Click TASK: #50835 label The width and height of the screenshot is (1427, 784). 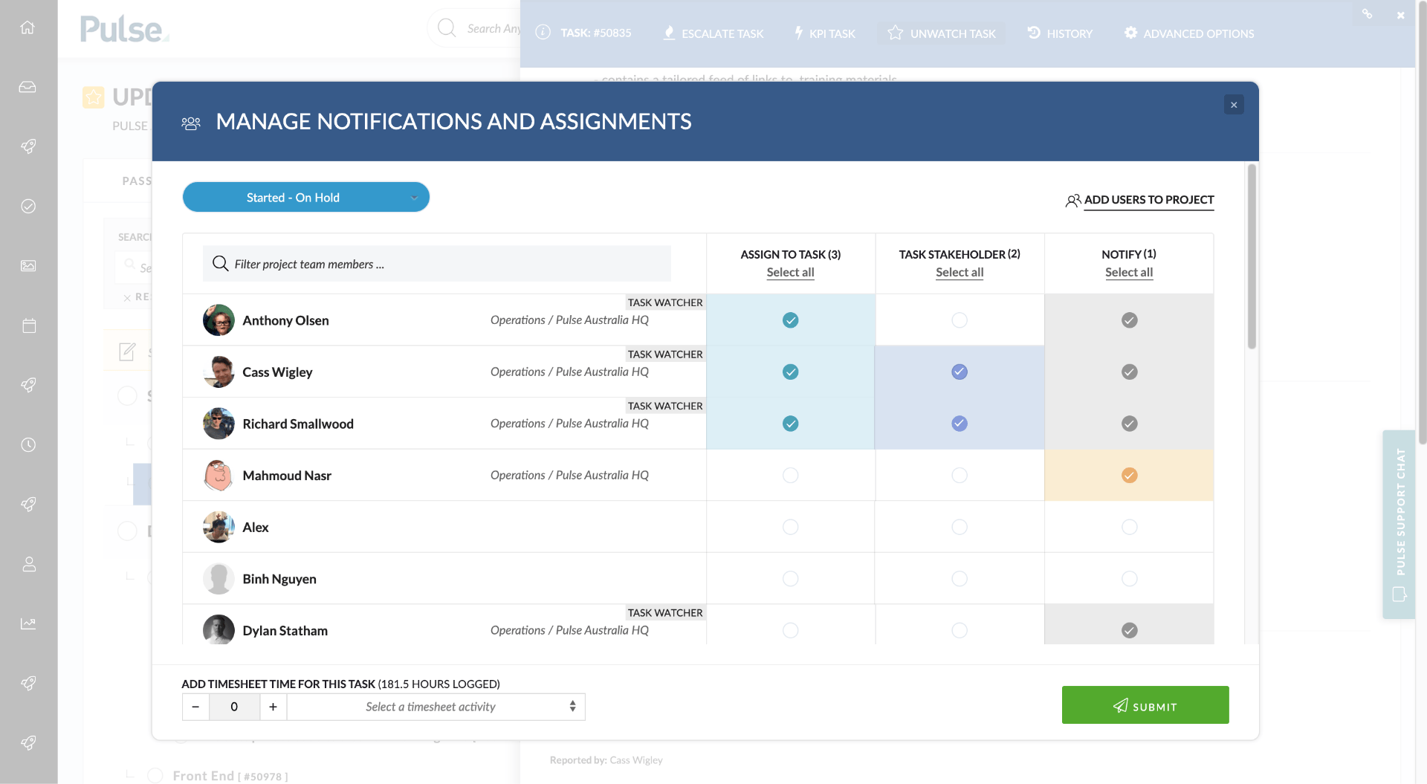596,33
